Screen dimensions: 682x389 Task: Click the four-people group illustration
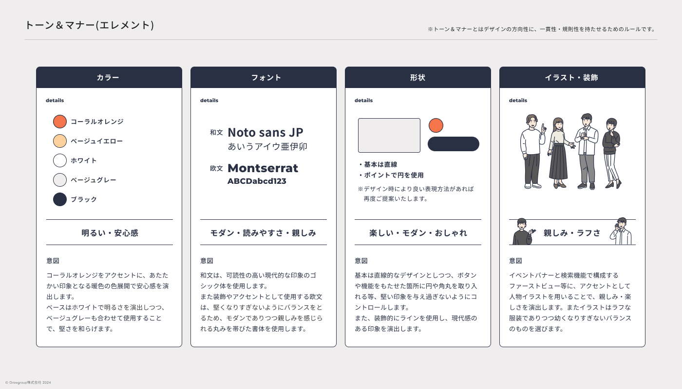tap(571, 151)
